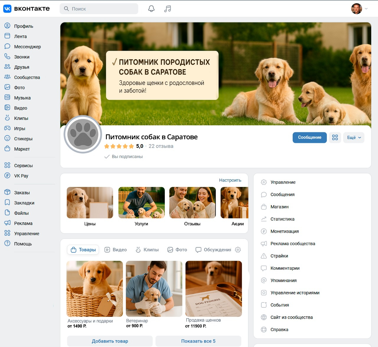
Task: Click Показать все 5 button
Action: click(198, 341)
